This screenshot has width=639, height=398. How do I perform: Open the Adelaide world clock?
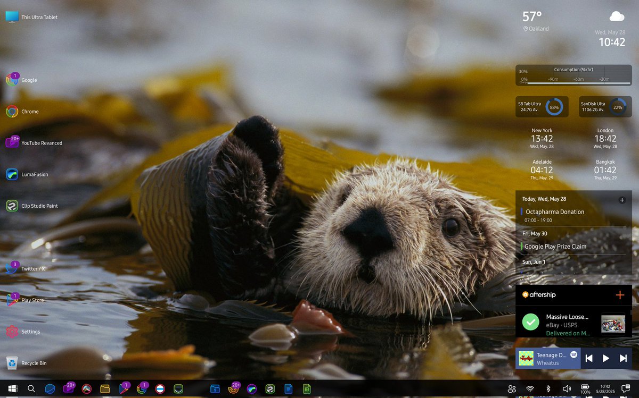tap(542, 170)
